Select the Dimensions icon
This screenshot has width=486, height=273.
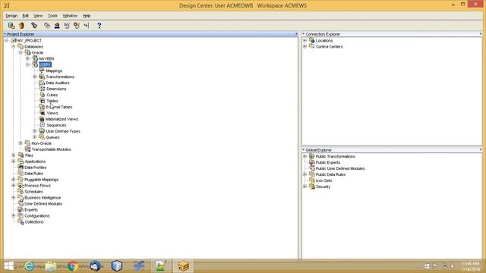(43, 89)
